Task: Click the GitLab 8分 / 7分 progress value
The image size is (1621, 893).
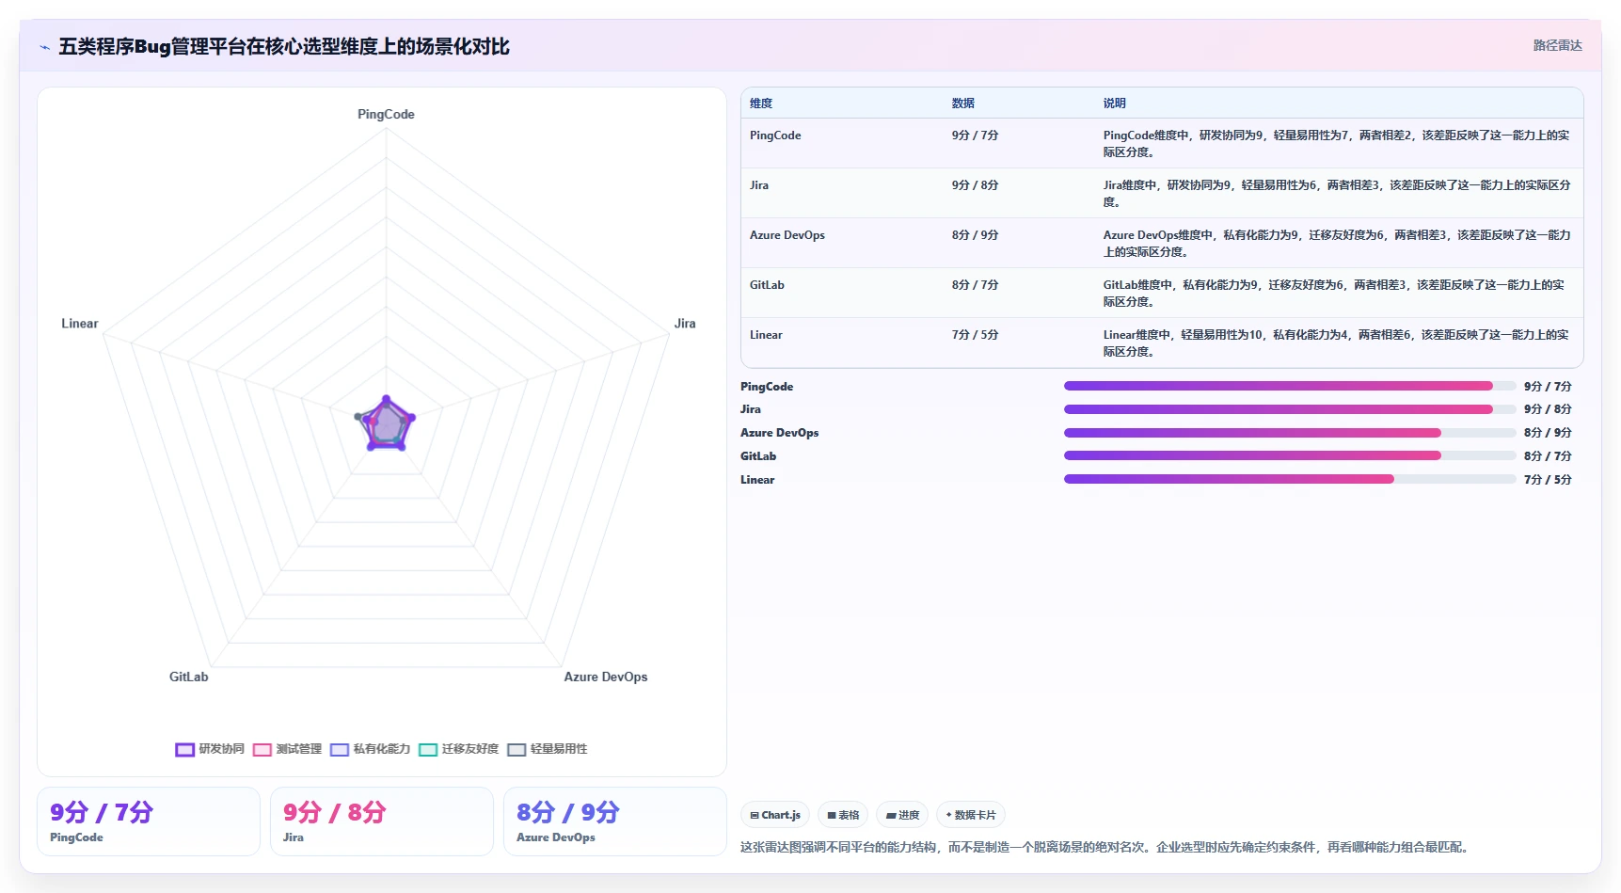Action: pyautogui.click(x=1548, y=456)
